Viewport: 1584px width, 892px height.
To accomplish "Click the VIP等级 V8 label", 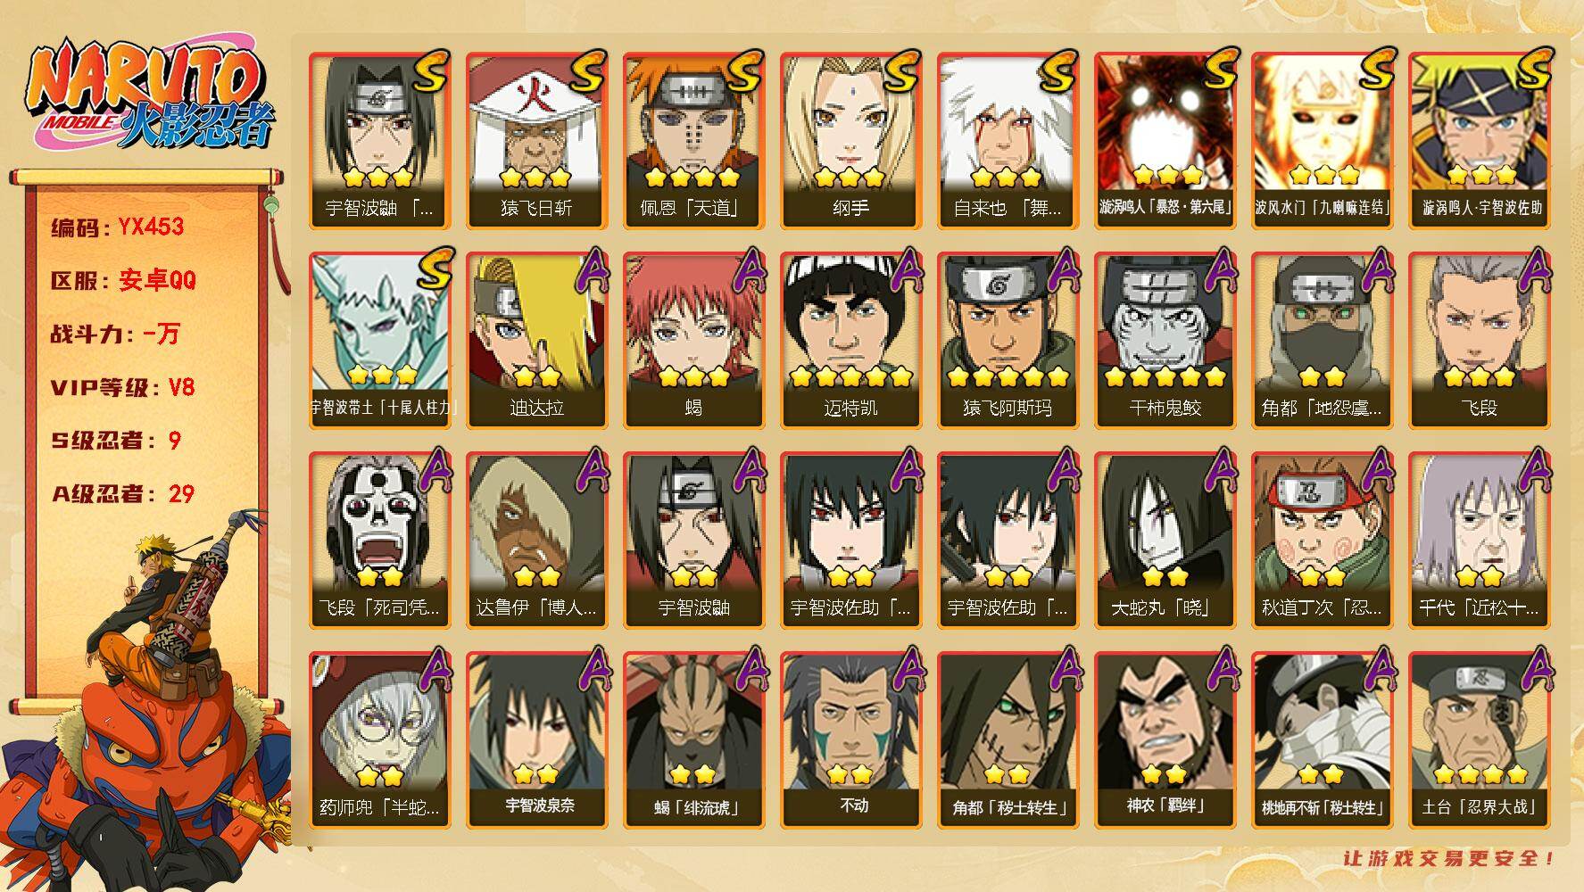I will [123, 387].
